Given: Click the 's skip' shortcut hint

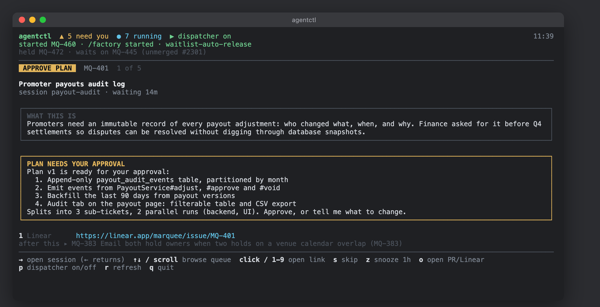Looking at the screenshot, I should tap(345, 260).
